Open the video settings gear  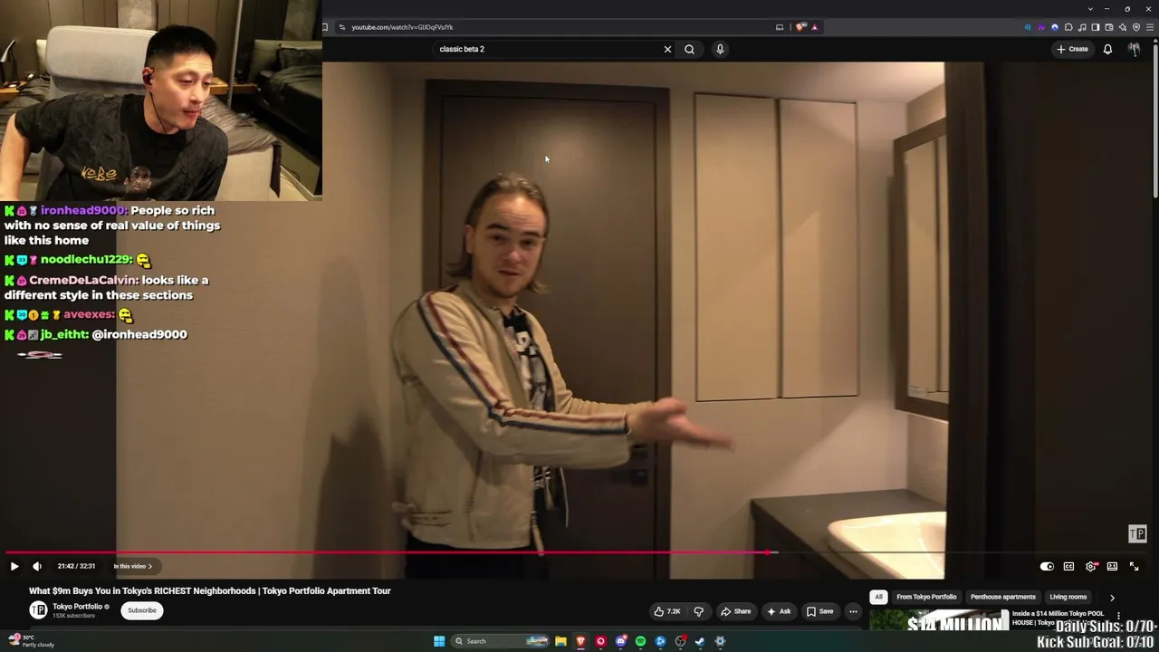[1091, 566]
